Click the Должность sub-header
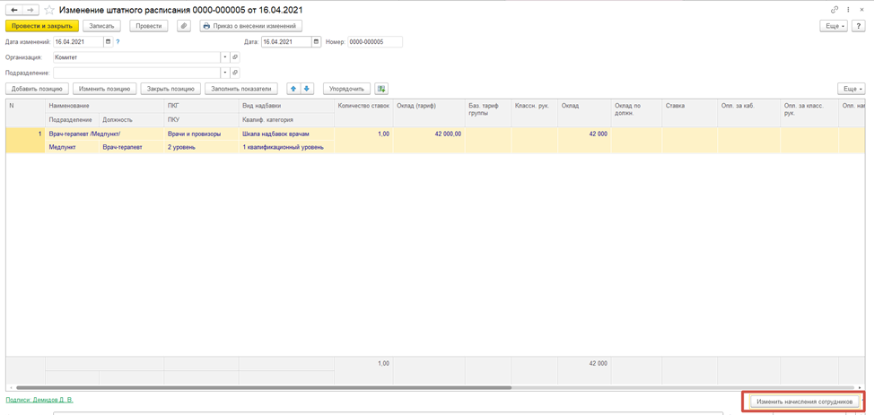 coord(131,119)
